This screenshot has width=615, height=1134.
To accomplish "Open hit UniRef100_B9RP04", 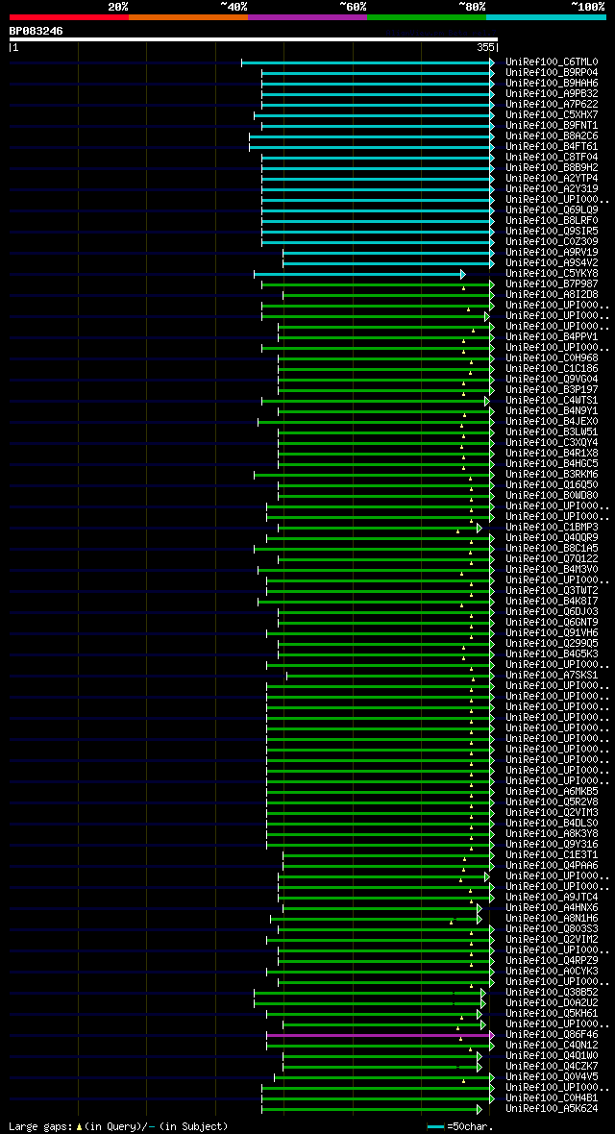I will coord(552,73).
